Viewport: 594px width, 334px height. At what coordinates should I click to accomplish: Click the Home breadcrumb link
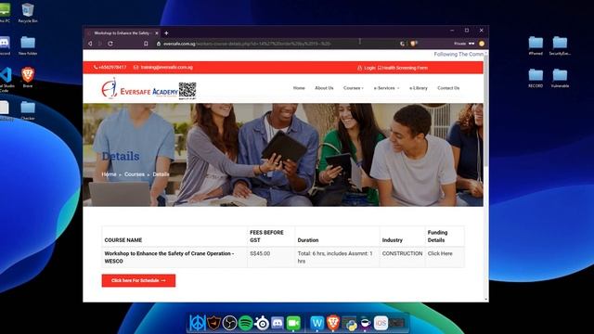110,174
